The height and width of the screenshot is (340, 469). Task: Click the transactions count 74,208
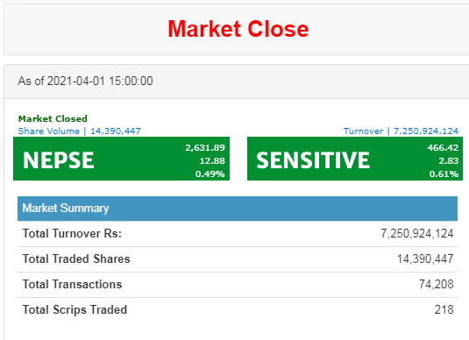436,285
